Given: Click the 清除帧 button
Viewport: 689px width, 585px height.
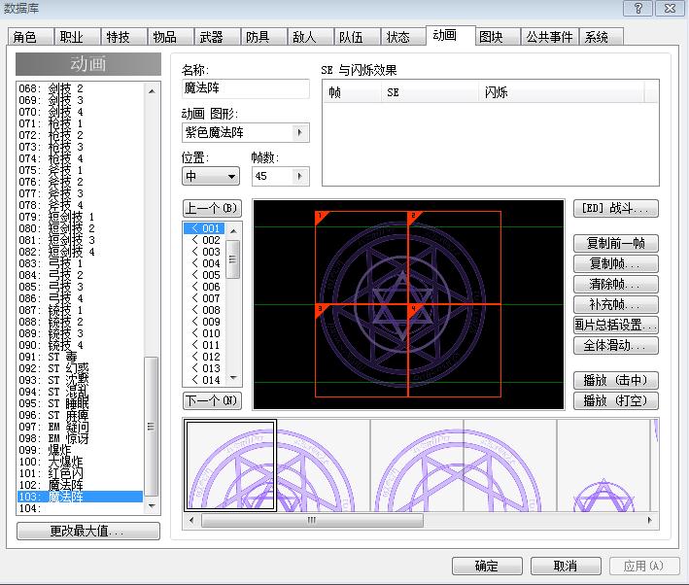Looking at the screenshot, I should (615, 284).
